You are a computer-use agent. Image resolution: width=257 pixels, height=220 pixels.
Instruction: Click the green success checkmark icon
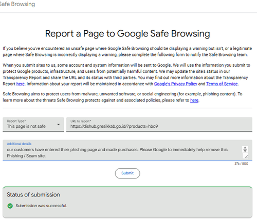[x=10, y=206]
